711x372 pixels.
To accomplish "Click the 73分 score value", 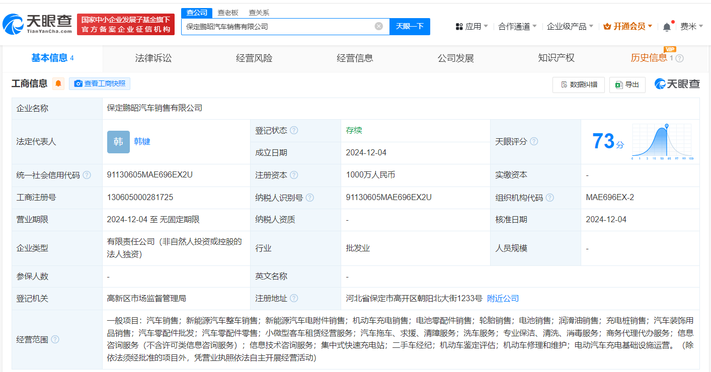I will [x=608, y=142].
